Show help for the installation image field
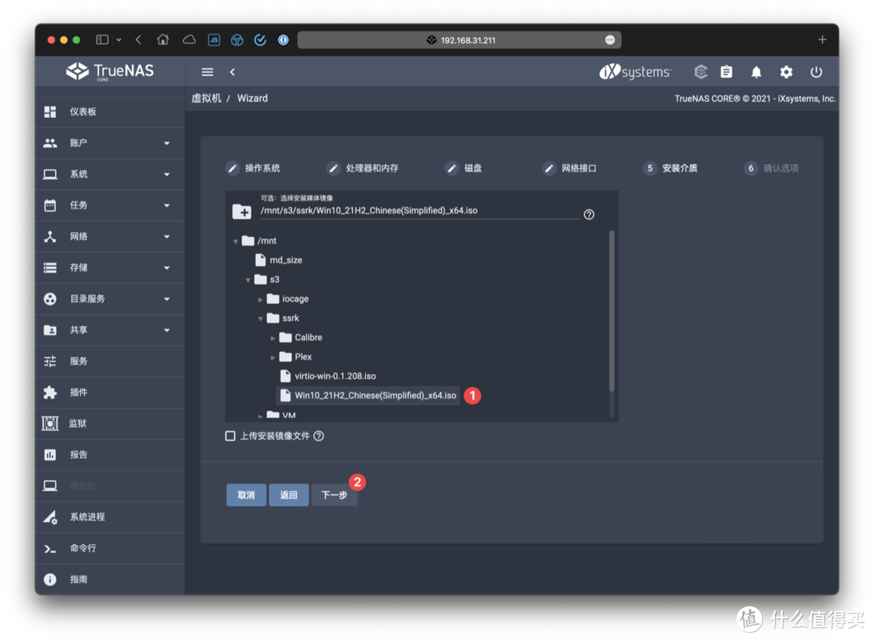This screenshot has height=641, width=874. click(x=589, y=214)
